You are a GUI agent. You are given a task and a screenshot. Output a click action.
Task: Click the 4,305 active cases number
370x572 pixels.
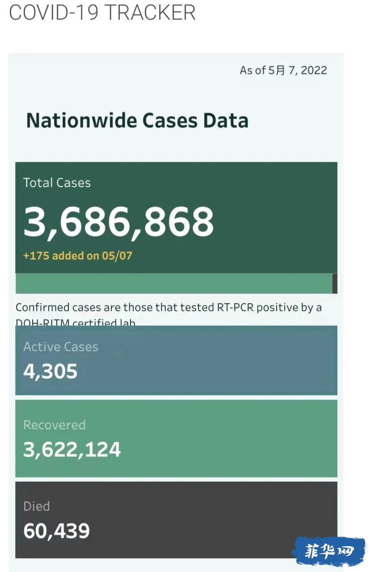click(x=50, y=371)
